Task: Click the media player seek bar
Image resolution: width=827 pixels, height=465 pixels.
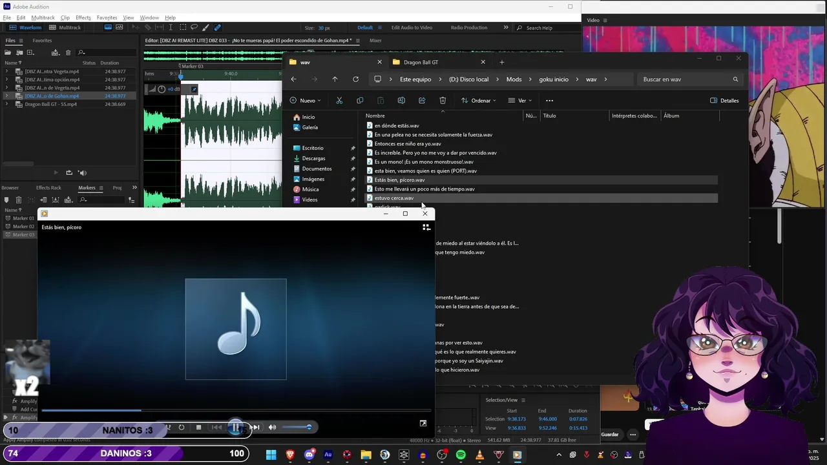Action: pyautogui.click(x=236, y=410)
